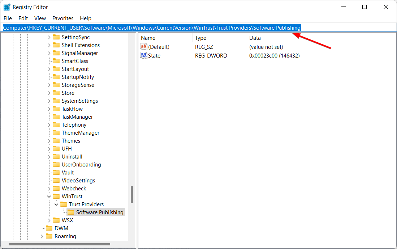
Task: Maximize the Registry Editor window
Action: pyautogui.click(x=364, y=7)
